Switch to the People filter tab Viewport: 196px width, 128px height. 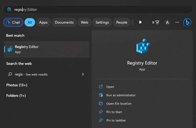point(122,22)
